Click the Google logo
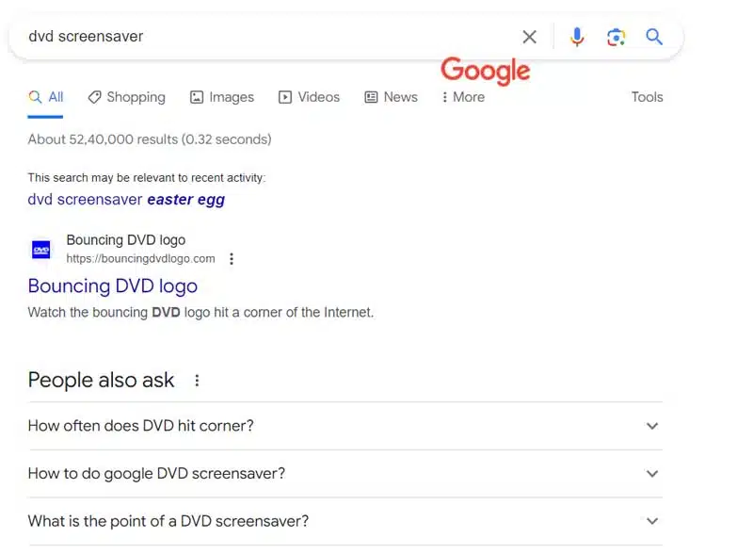Screen dimensions: 753x554 pyautogui.click(x=485, y=71)
